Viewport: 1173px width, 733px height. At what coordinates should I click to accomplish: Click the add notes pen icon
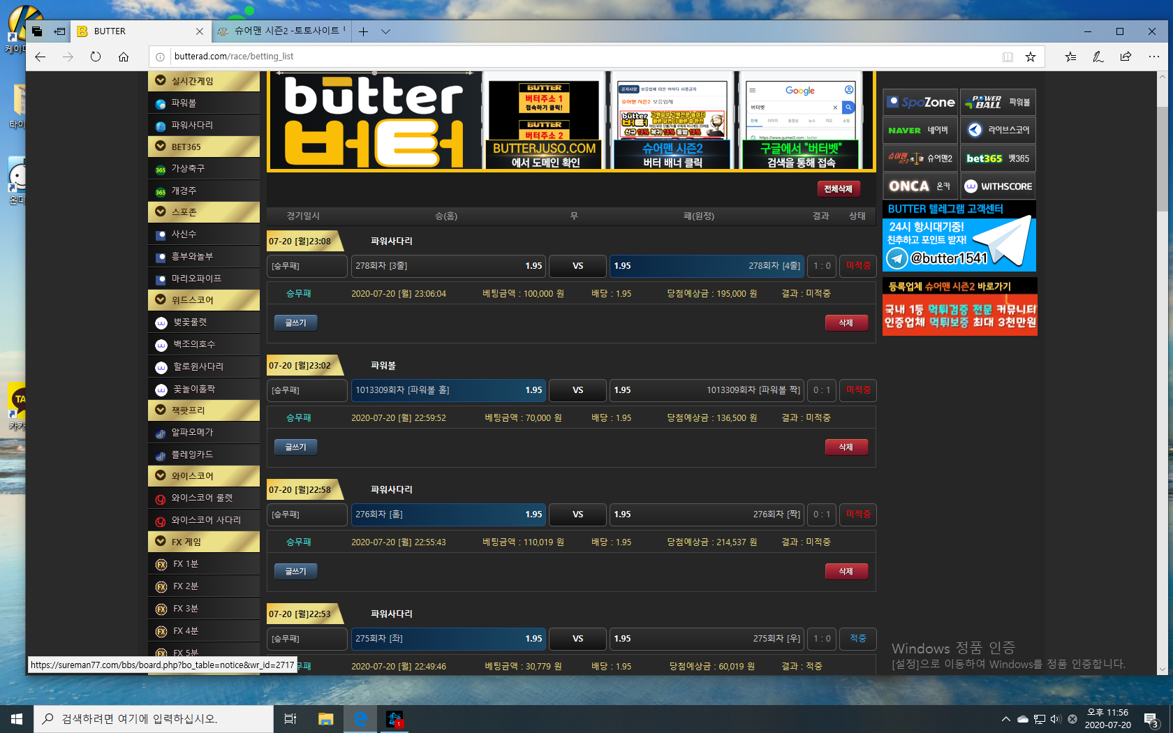1098,57
